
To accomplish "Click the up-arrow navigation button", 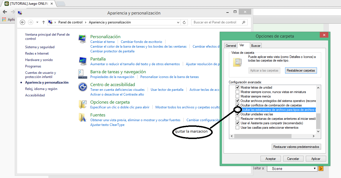I will point(44,22).
